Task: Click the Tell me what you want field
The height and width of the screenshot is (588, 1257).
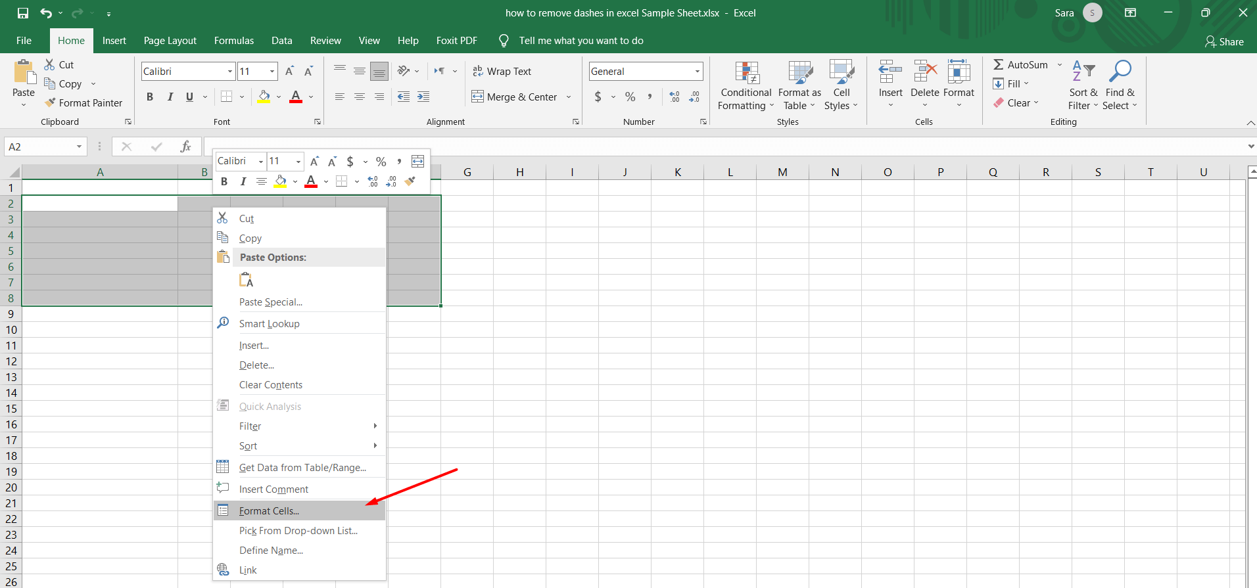Action: 581,41
